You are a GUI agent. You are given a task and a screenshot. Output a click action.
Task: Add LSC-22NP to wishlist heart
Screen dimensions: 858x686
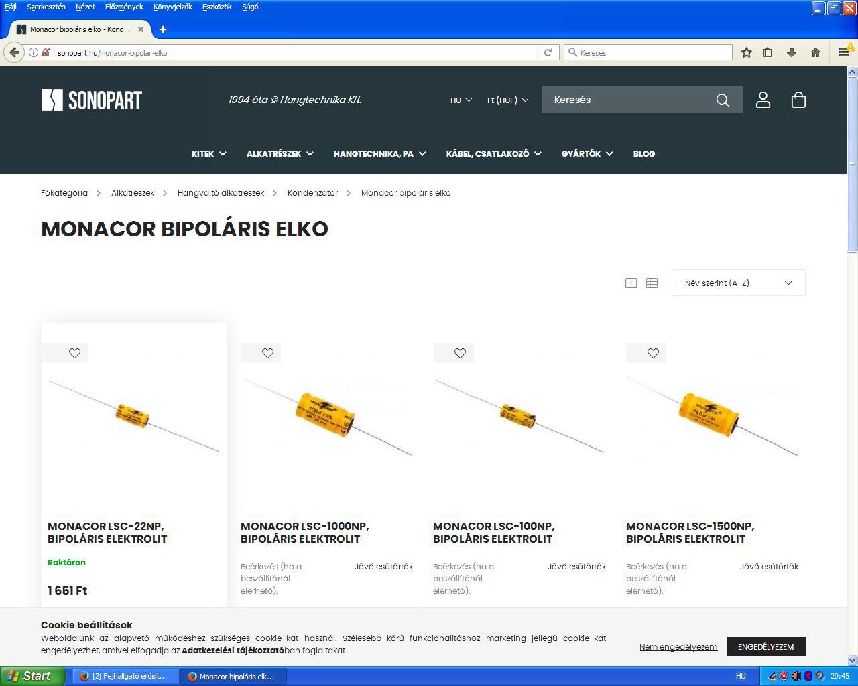coord(74,353)
